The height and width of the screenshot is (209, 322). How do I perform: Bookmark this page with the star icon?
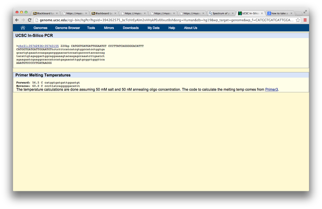(298, 20)
